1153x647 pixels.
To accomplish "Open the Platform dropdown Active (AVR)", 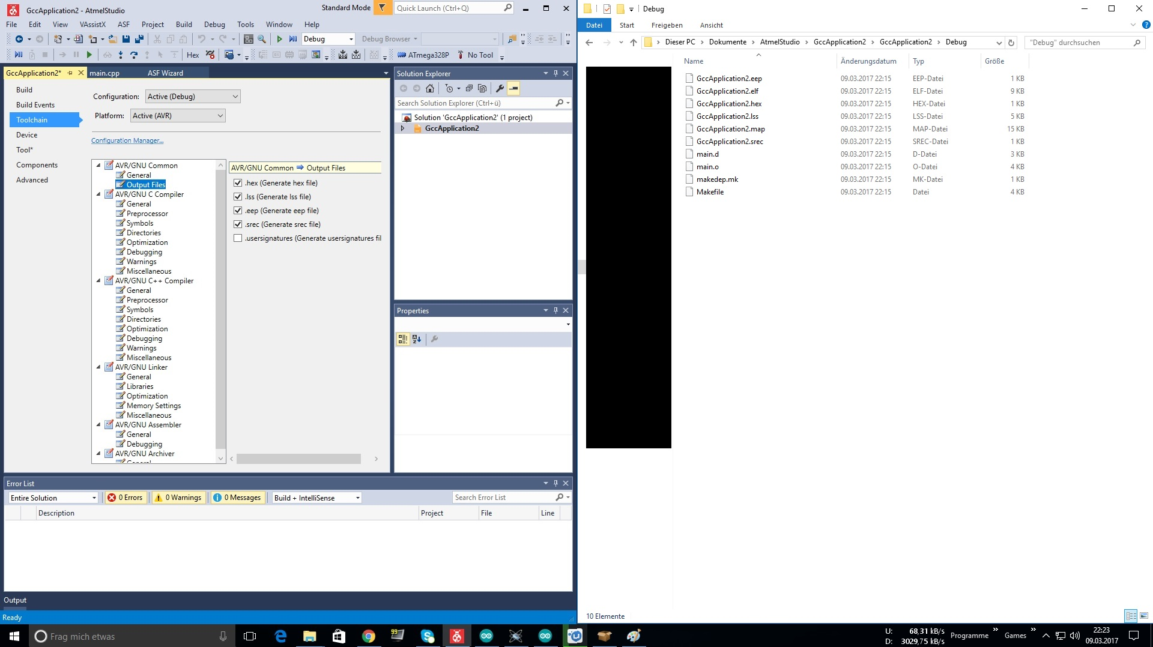I will click(x=178, y=116).
